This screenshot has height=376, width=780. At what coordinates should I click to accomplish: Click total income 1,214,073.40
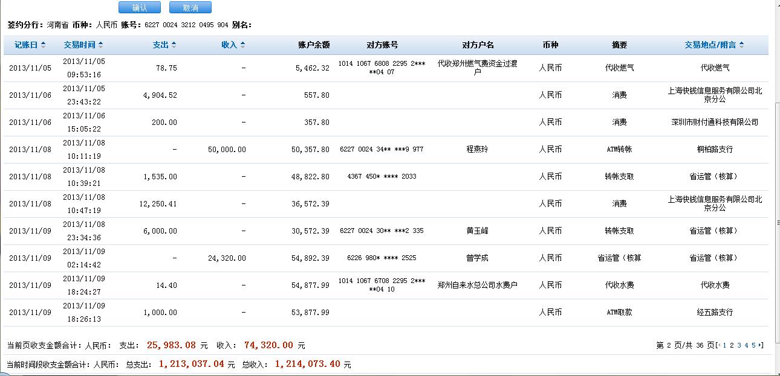308,365
